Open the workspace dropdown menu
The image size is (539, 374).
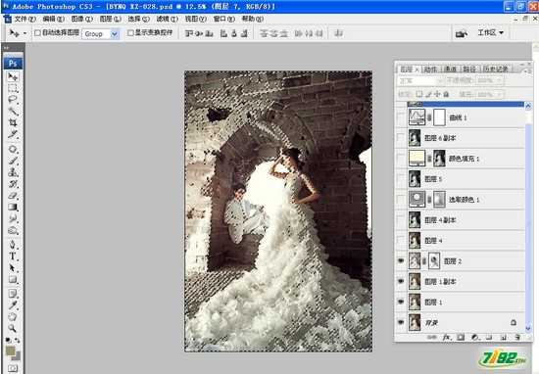(491, 33)
